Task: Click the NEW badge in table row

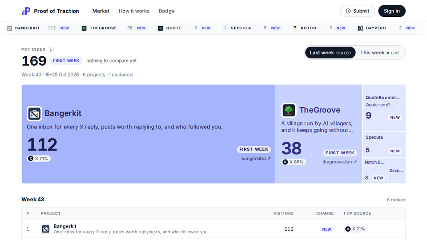Action: pos(327,229)
